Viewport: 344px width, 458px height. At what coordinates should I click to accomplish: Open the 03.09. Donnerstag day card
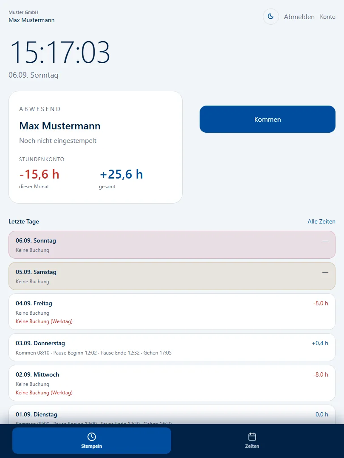coord(172,347)
